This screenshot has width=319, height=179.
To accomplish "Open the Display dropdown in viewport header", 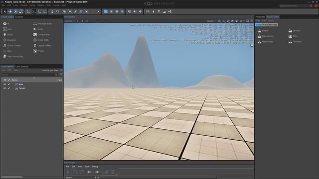I will coord(211,21).
